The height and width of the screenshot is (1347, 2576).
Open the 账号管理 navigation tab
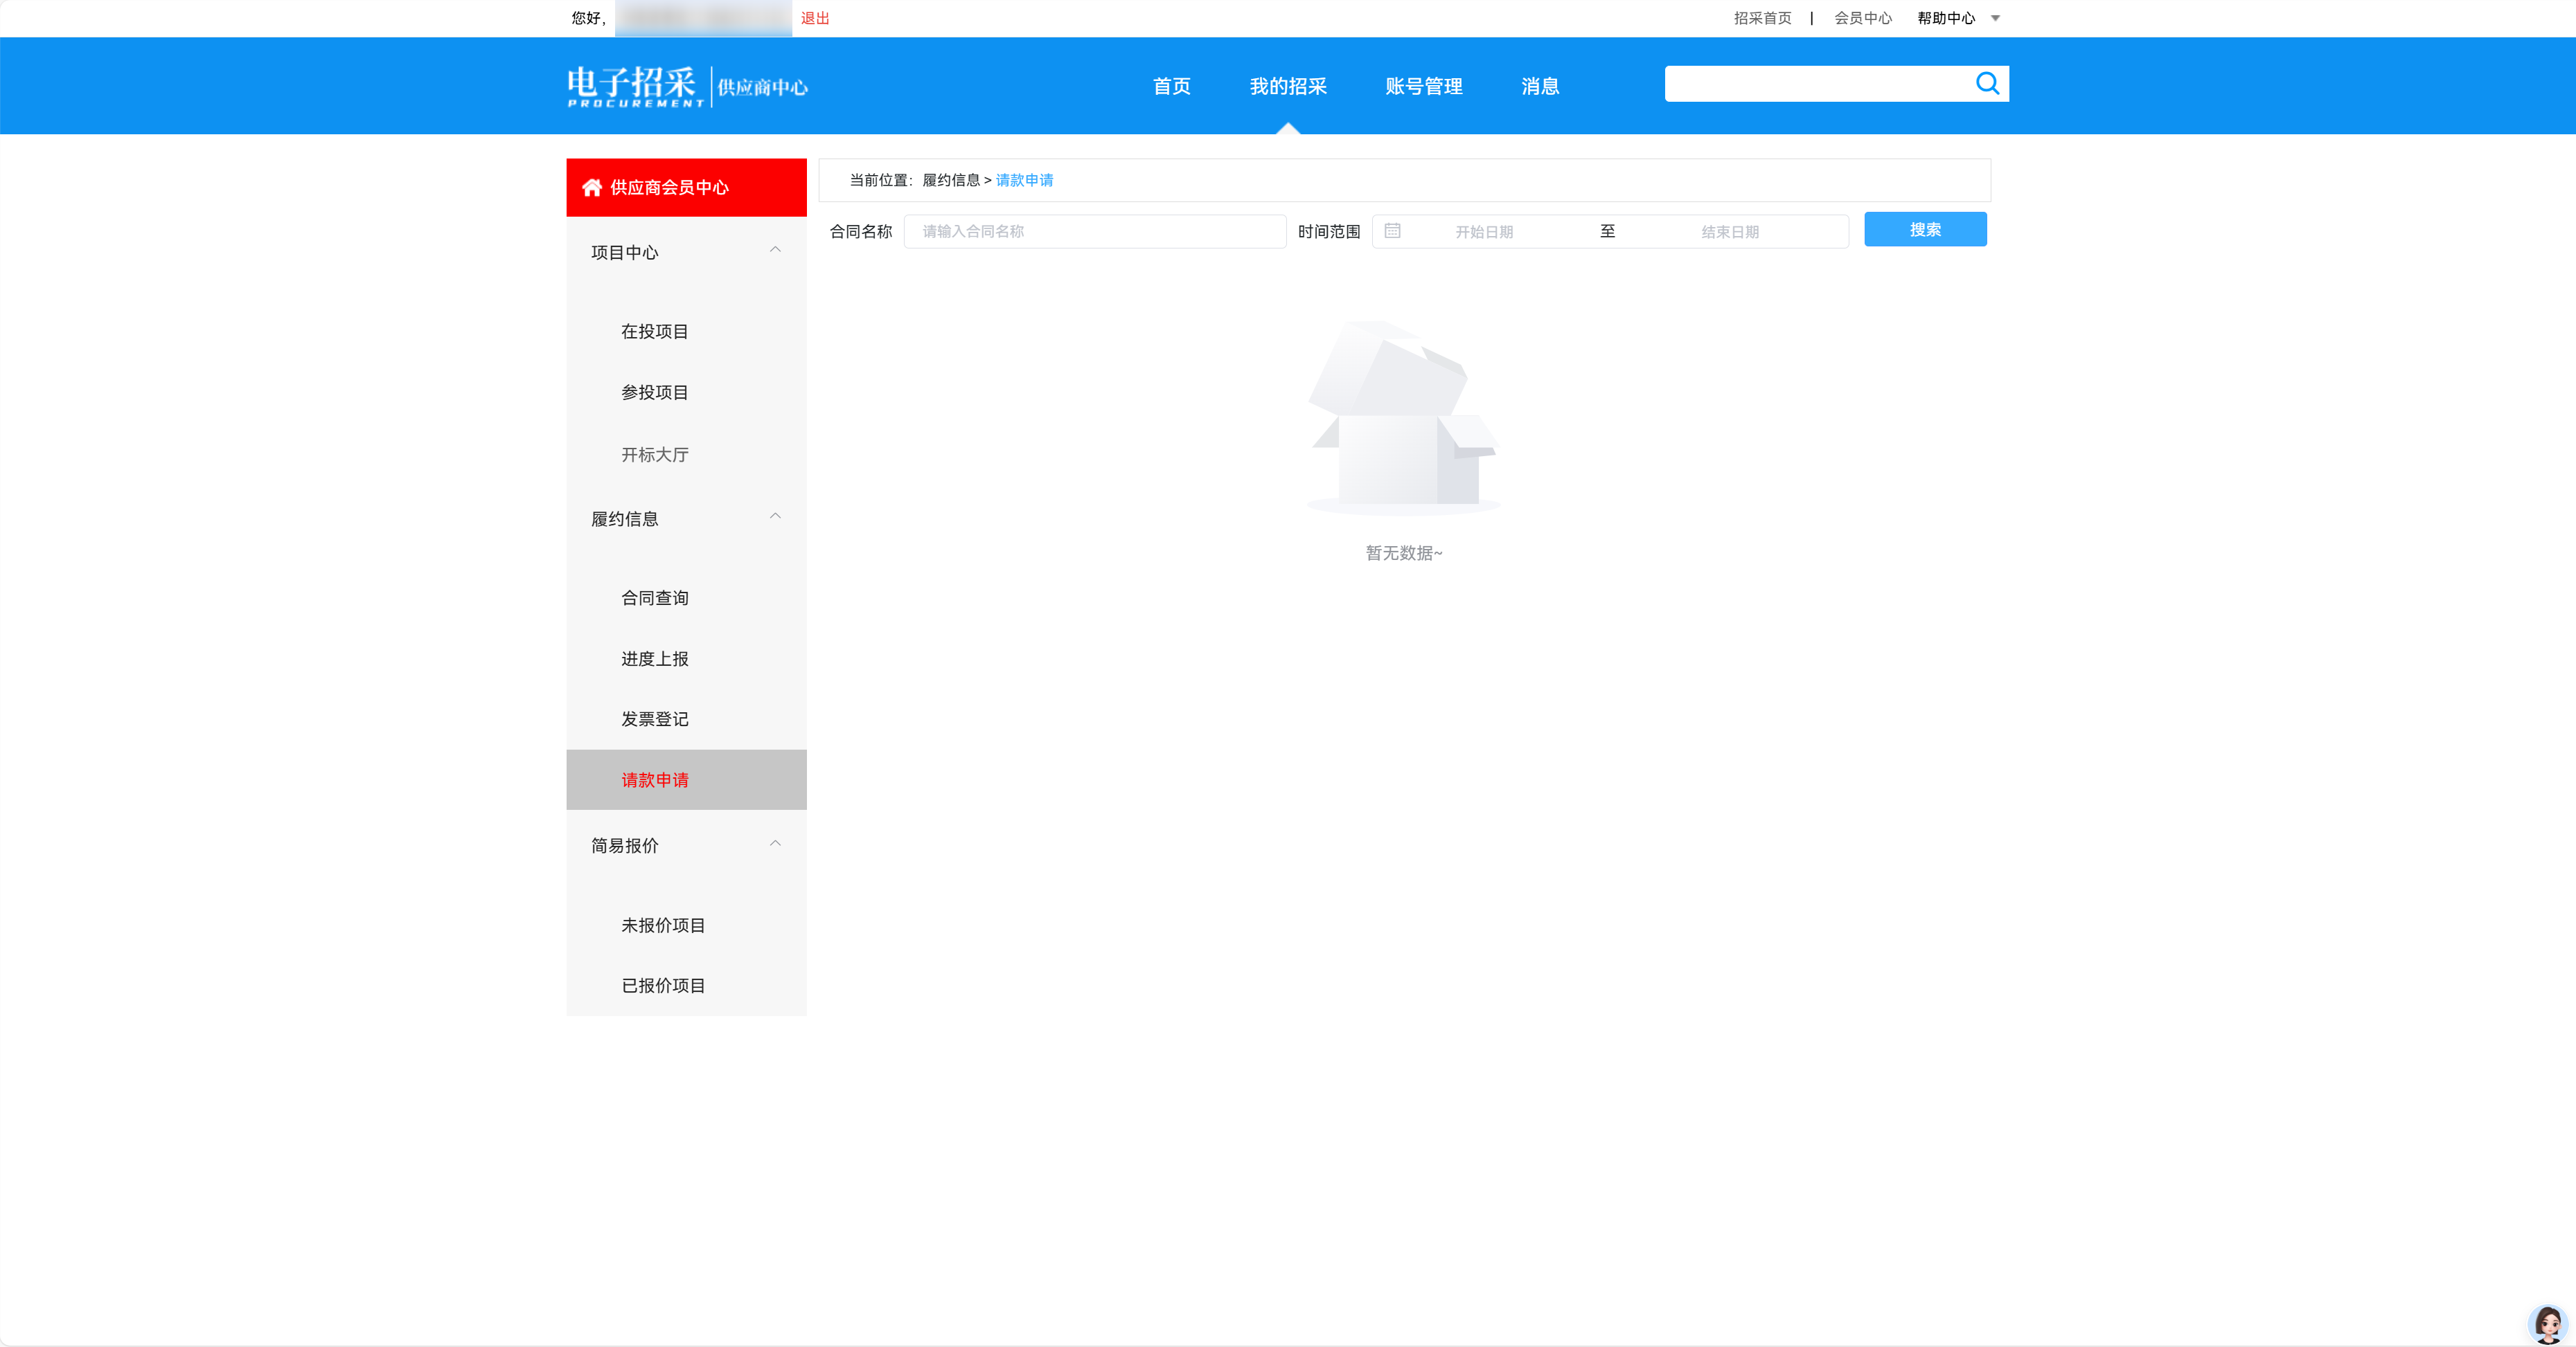coord(1424,87)
